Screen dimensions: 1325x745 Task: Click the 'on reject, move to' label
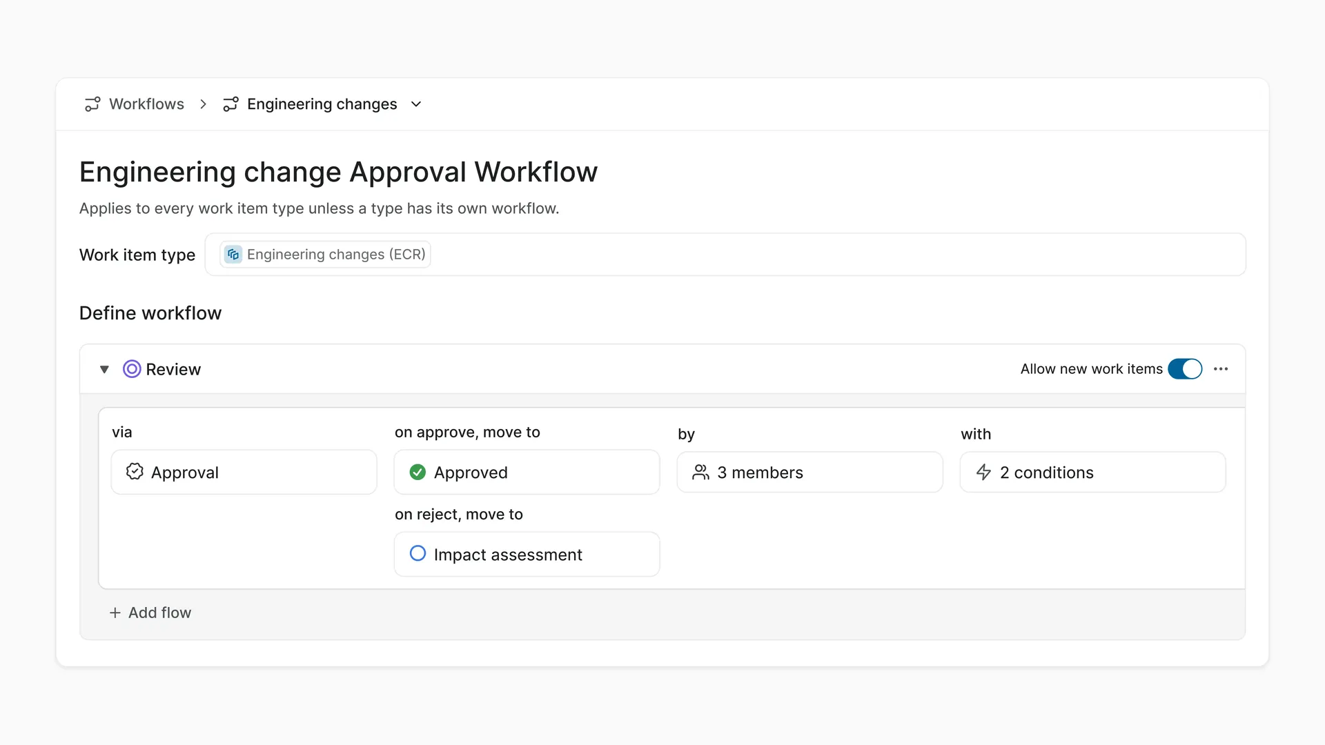coord(459,515)
